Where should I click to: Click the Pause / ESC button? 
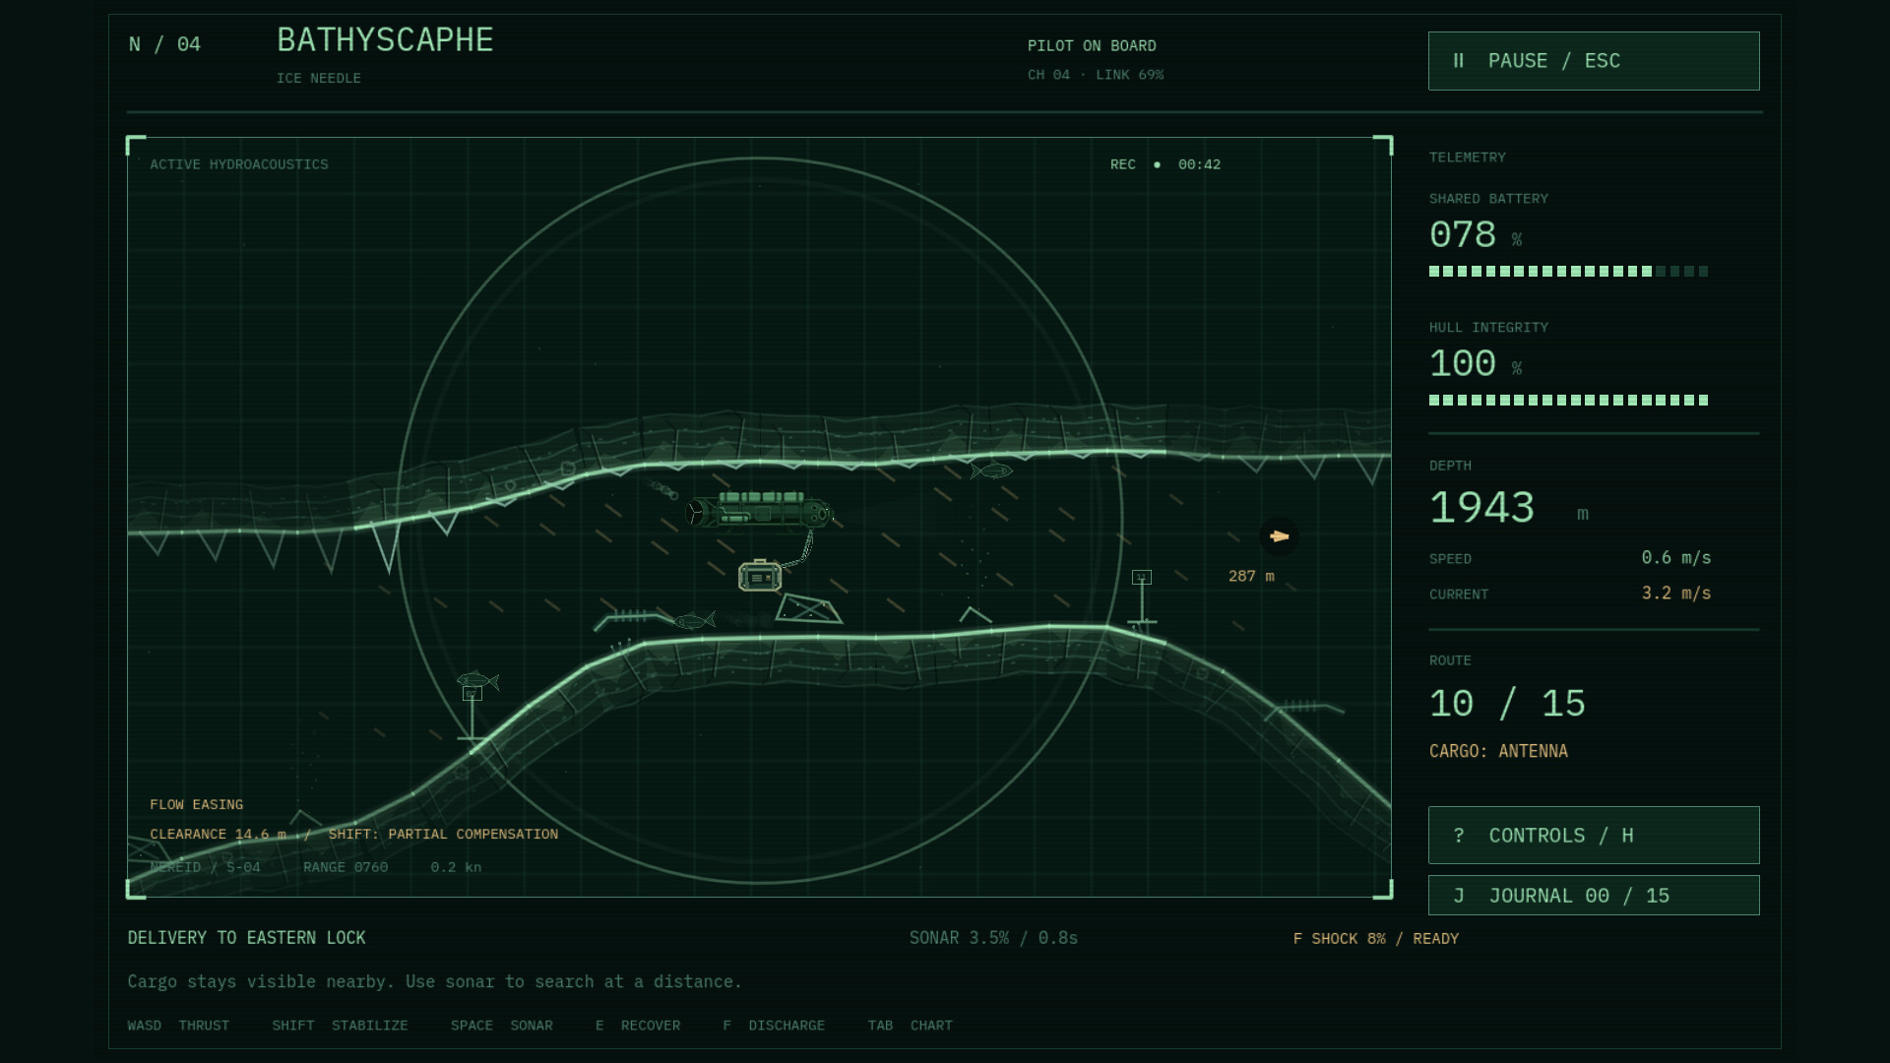pos(1594,61)
